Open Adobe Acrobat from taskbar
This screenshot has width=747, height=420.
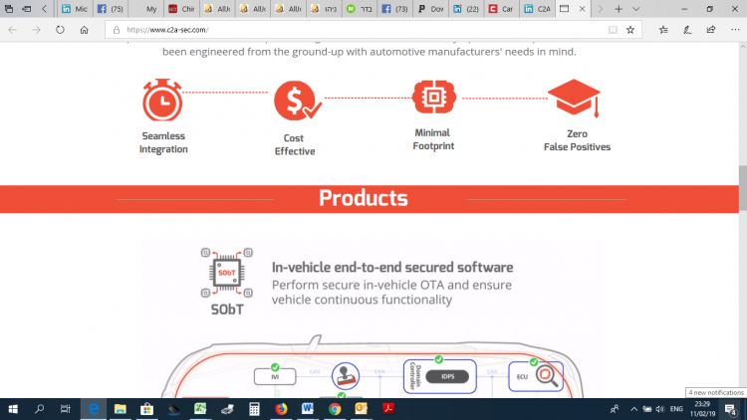click(388, 409)
